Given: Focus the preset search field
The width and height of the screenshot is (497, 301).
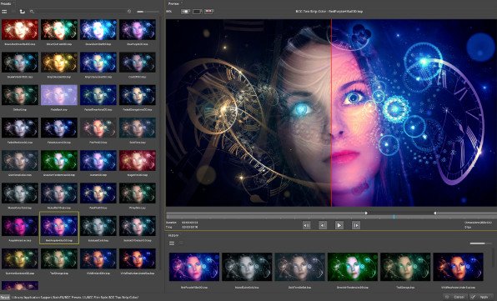Looking at the screenshot, I should tap(81, 12).
